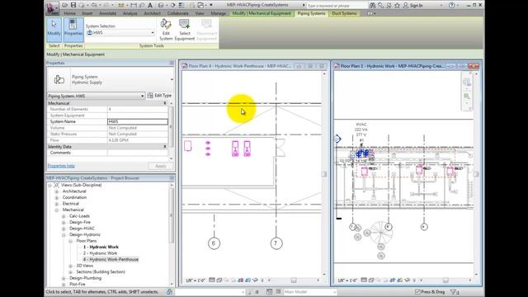The height and width of the screenshot is (297, 528).
Task: Click the Piping System type icon in Properties
Action: [x=59, y=79]
